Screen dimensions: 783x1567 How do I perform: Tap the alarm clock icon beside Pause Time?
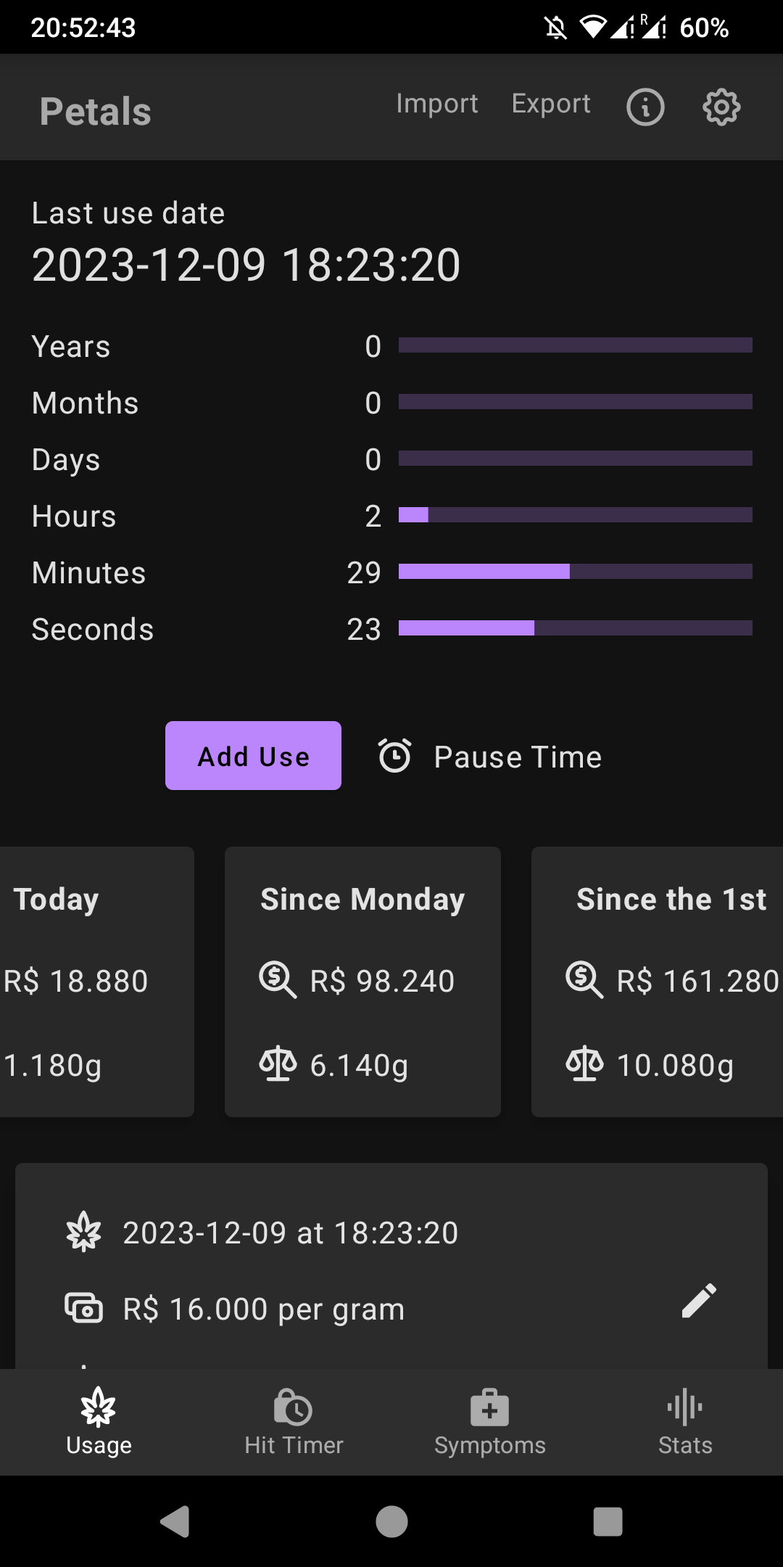(x=395, y=756)
